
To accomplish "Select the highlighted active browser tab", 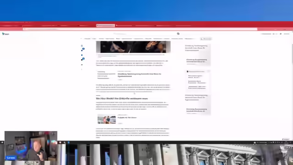I will (105, 26).
